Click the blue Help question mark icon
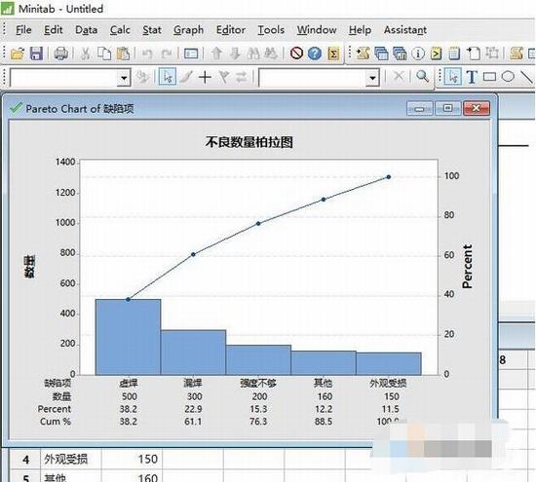The height and width of the screenshot is (482, 536). [315, 54]
